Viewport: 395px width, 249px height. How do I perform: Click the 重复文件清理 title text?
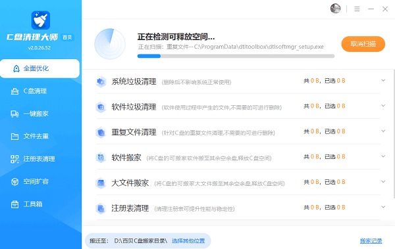134,132
